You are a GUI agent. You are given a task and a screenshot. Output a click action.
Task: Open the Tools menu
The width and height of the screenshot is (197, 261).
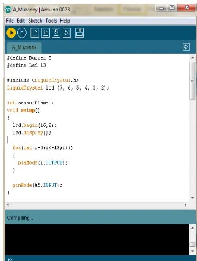[x=51, y=21]
